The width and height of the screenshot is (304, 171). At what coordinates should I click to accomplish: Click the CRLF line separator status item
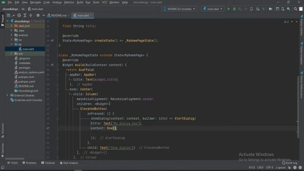260,167
